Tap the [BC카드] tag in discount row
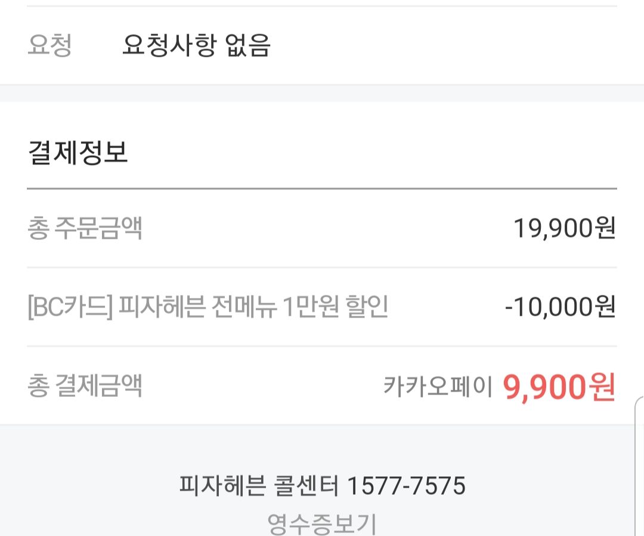The width and height of the screenshot is (644, 536). pyautogui.click(x=70, y=307)
